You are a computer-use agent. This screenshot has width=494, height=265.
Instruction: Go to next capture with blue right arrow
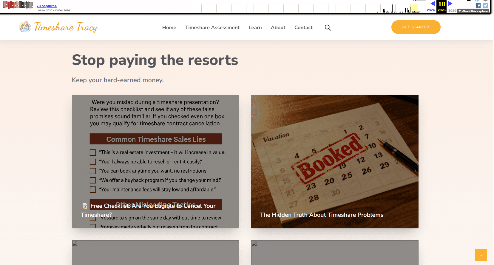(x=450, y=4)
